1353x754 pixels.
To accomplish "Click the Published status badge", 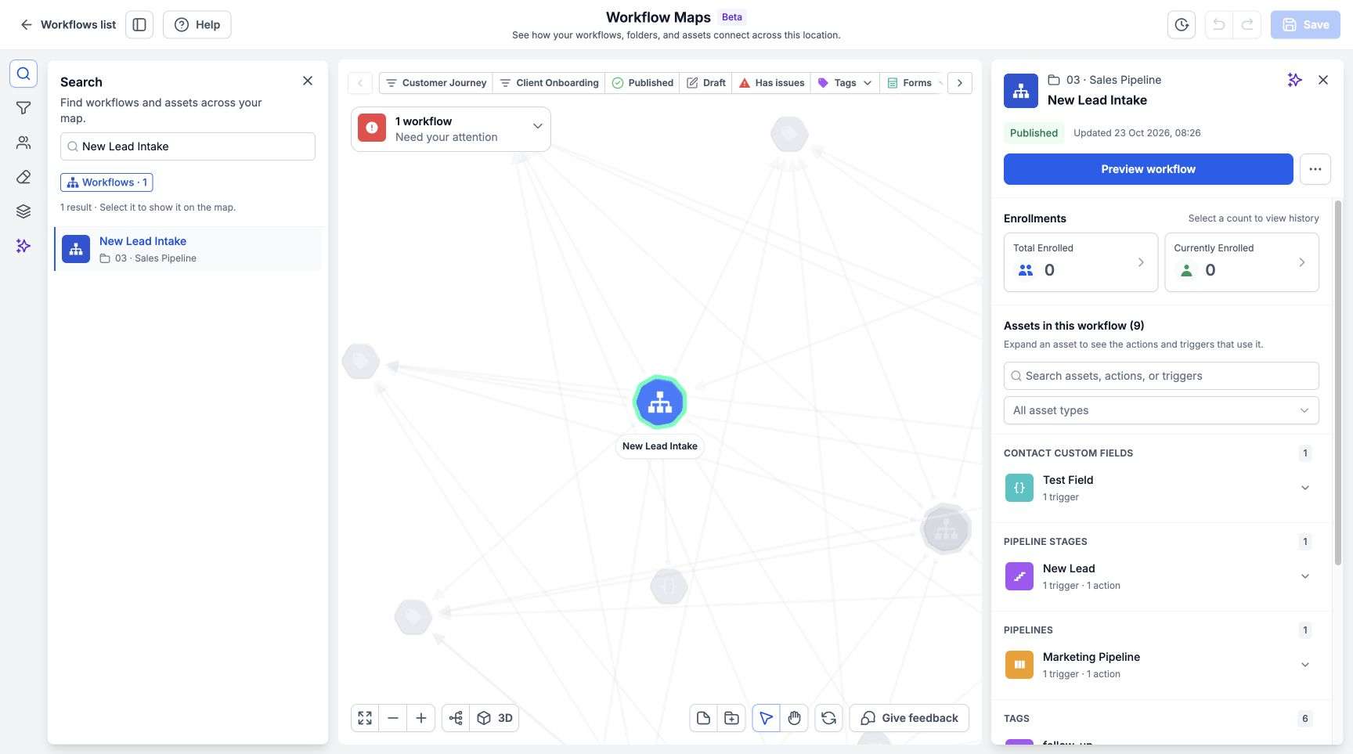I will (x=1034, y=133).
